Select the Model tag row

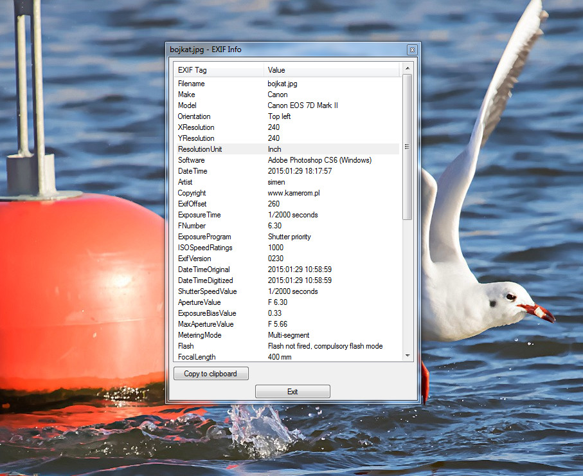(x=287, y=105)
